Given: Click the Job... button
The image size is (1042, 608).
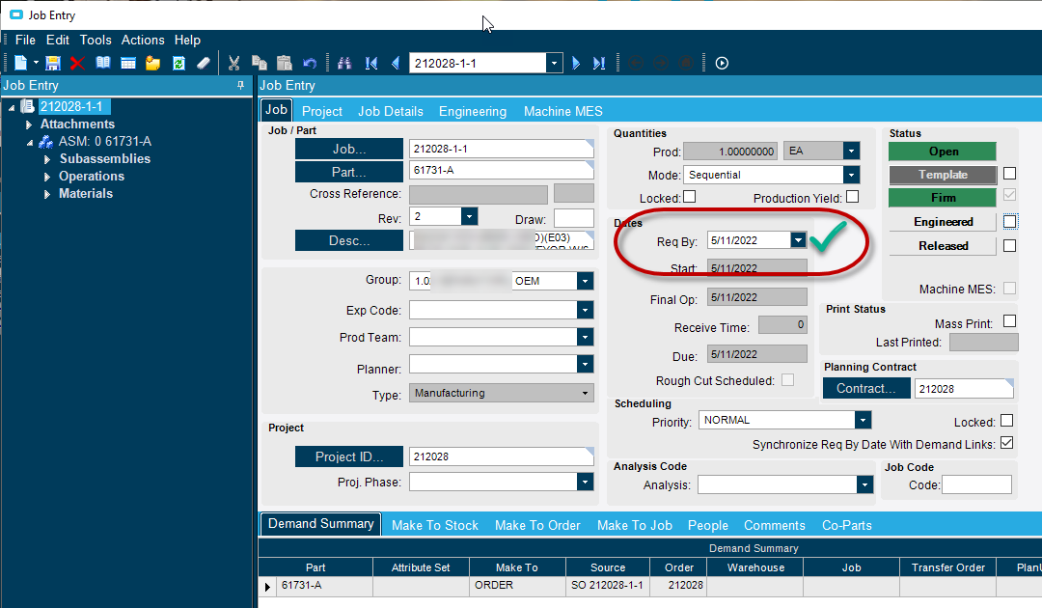Looking at the screenshot, I should coord(349,149).
